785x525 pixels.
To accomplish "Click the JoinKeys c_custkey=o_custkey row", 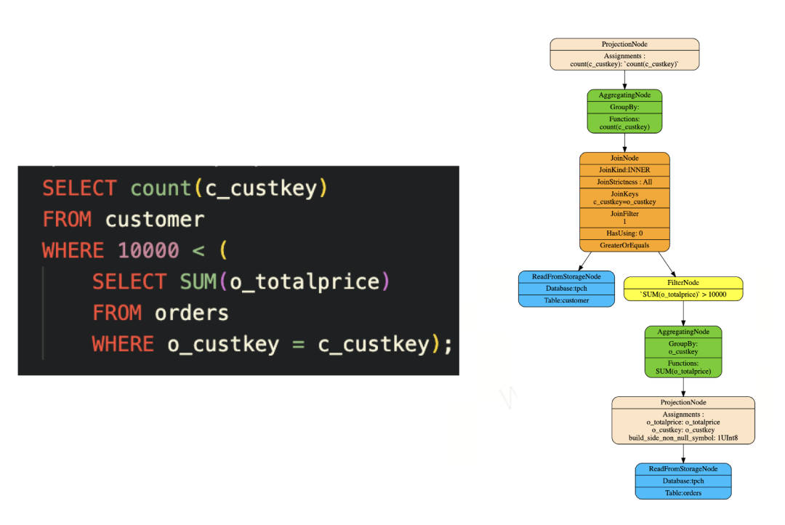I will (624, 198).
